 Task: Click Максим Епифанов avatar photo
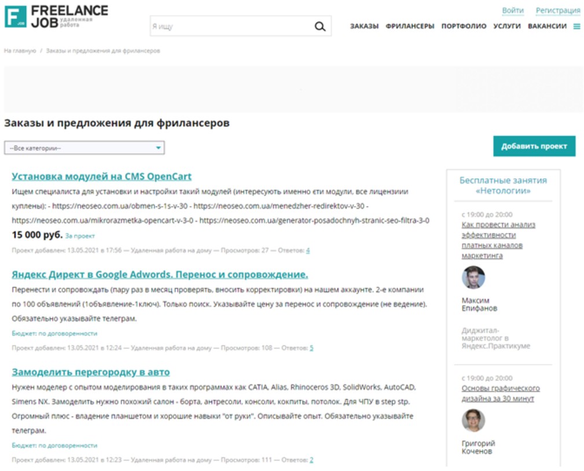point(473,277)
